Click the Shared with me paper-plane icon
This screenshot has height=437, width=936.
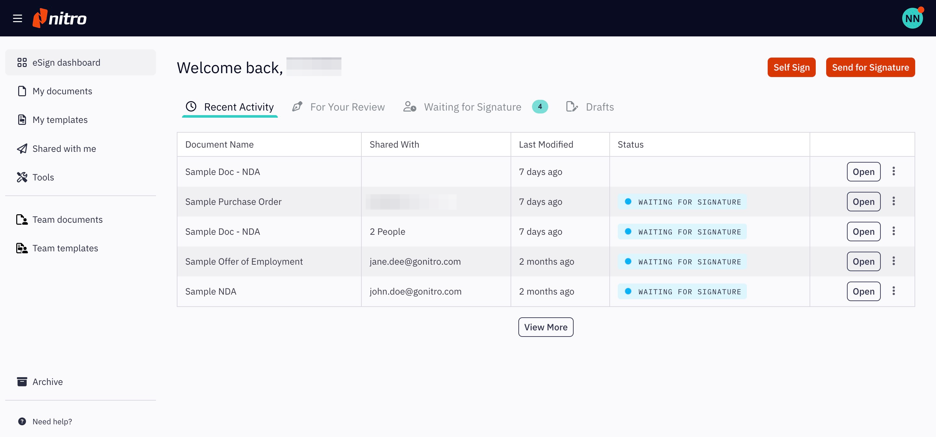[22, 149]
